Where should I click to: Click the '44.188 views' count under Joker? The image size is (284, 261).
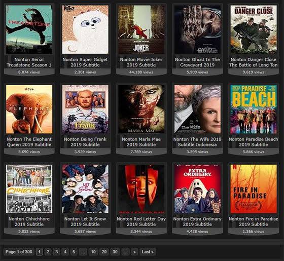141,72
